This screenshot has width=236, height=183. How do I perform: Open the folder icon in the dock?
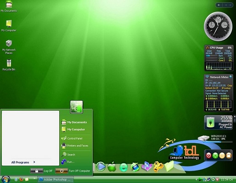[x=169, y=166]
